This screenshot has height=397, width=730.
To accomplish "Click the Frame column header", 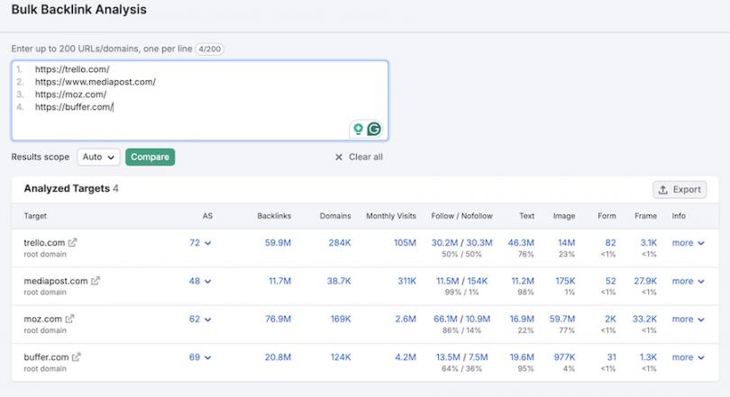I will tap(645, 216).
